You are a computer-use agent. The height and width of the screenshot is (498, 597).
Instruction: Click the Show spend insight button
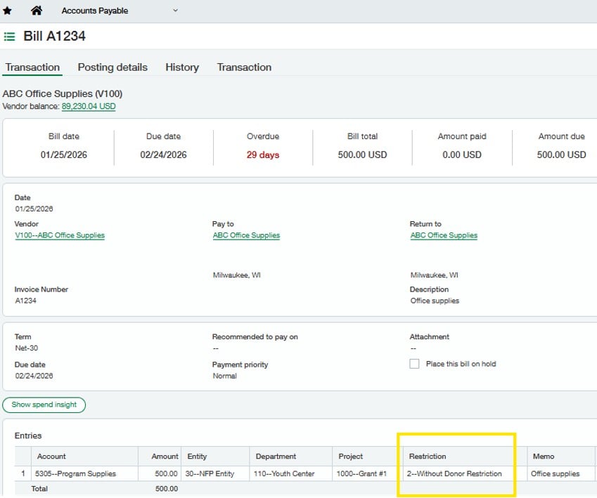pyautogui.click(x=44, y=405)
